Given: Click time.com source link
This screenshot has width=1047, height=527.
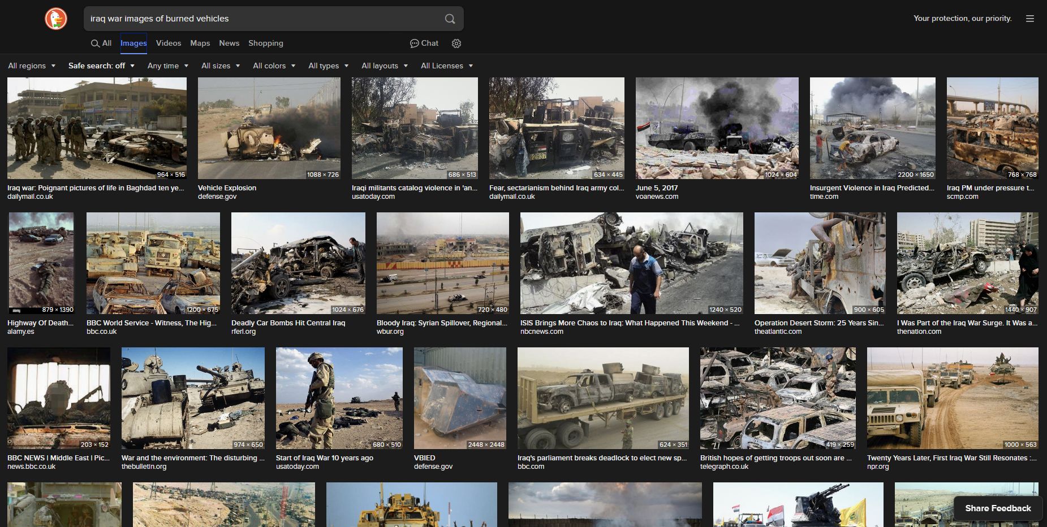Looking at the screenshot, I should click(824, 197).
